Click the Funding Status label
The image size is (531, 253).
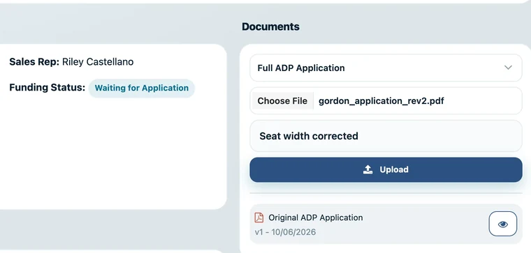tap(48, 88)
